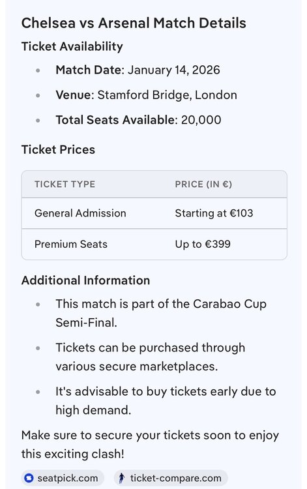Click the buy tickets early bullet text
The height and width of the screenshot is (489, 307).
(166, 400)
